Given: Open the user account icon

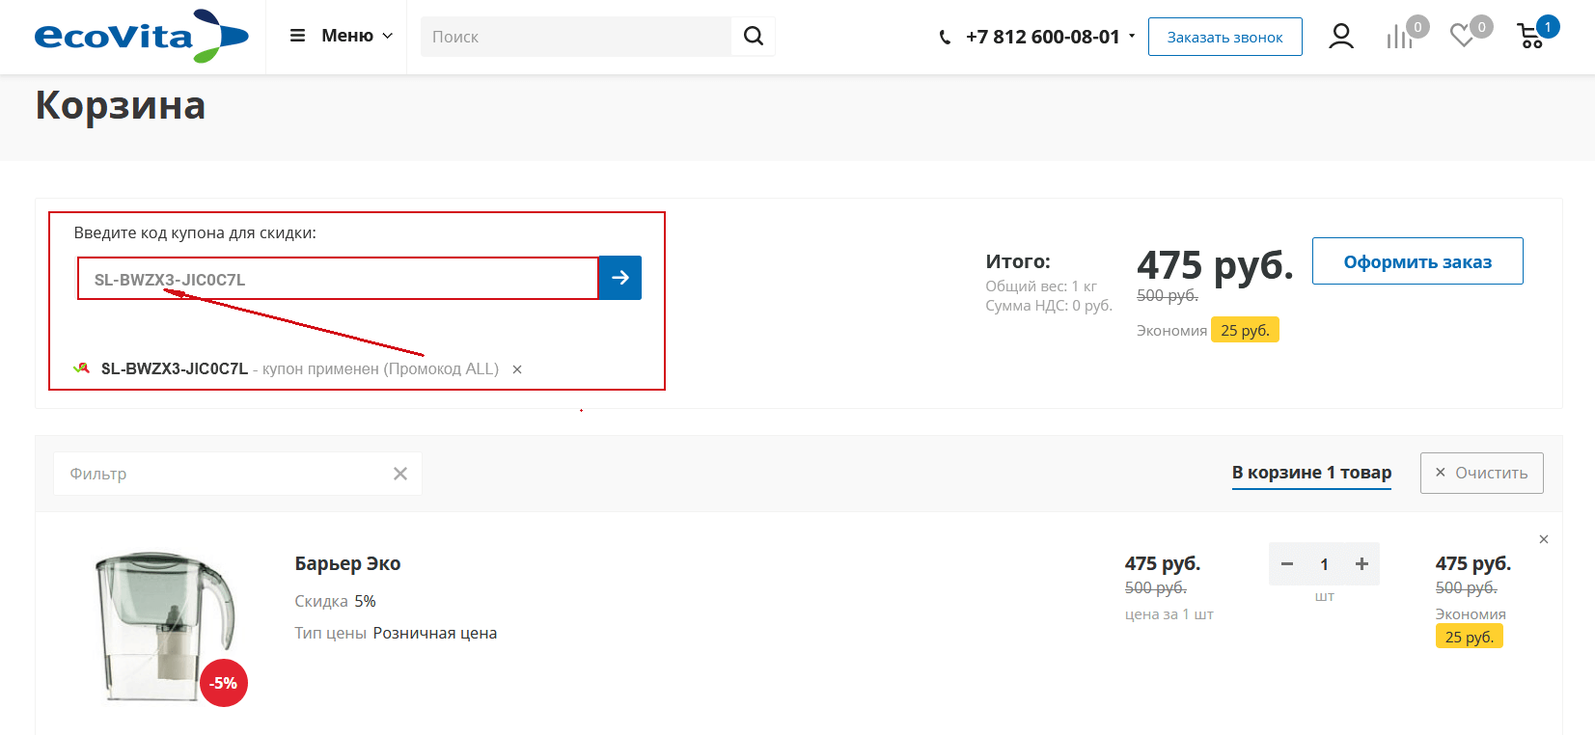Looking at the screenshot, I should 1340,37.
